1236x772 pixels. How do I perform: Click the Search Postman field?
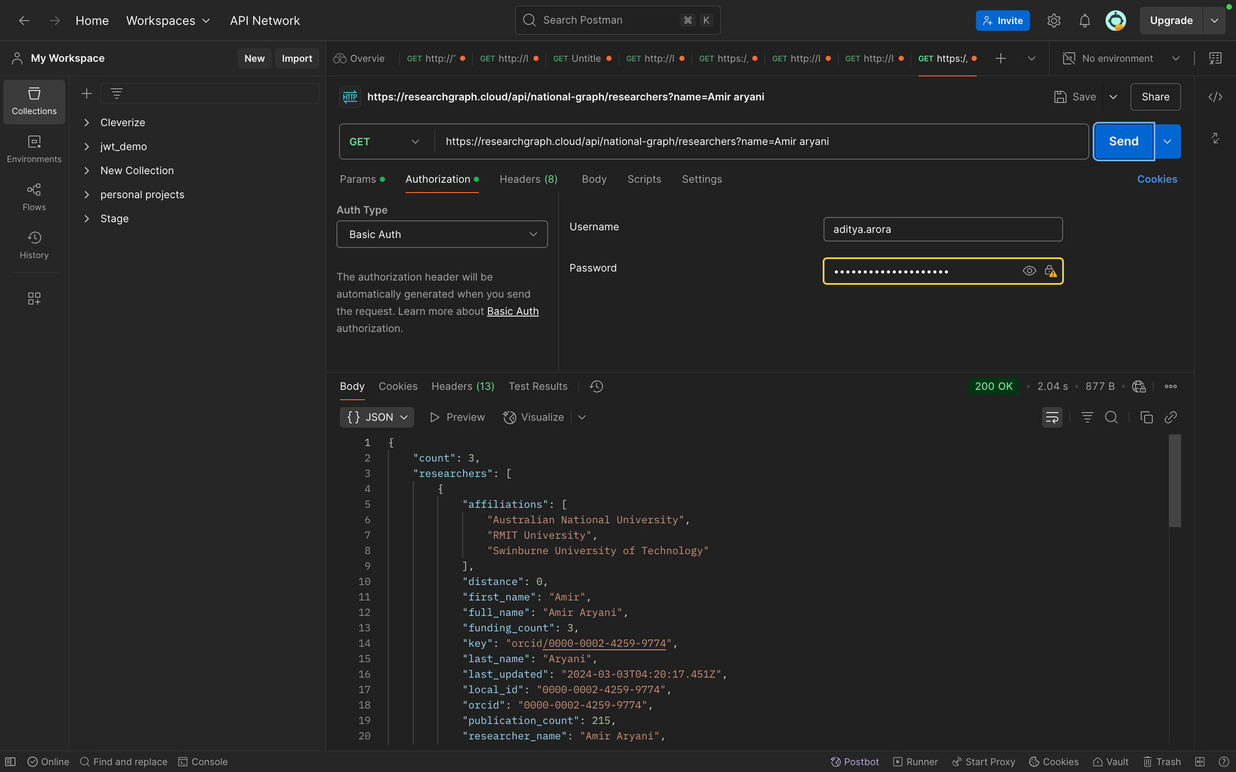617,20
